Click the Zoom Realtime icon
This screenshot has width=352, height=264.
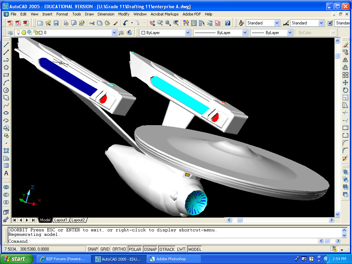pos(160,23)
